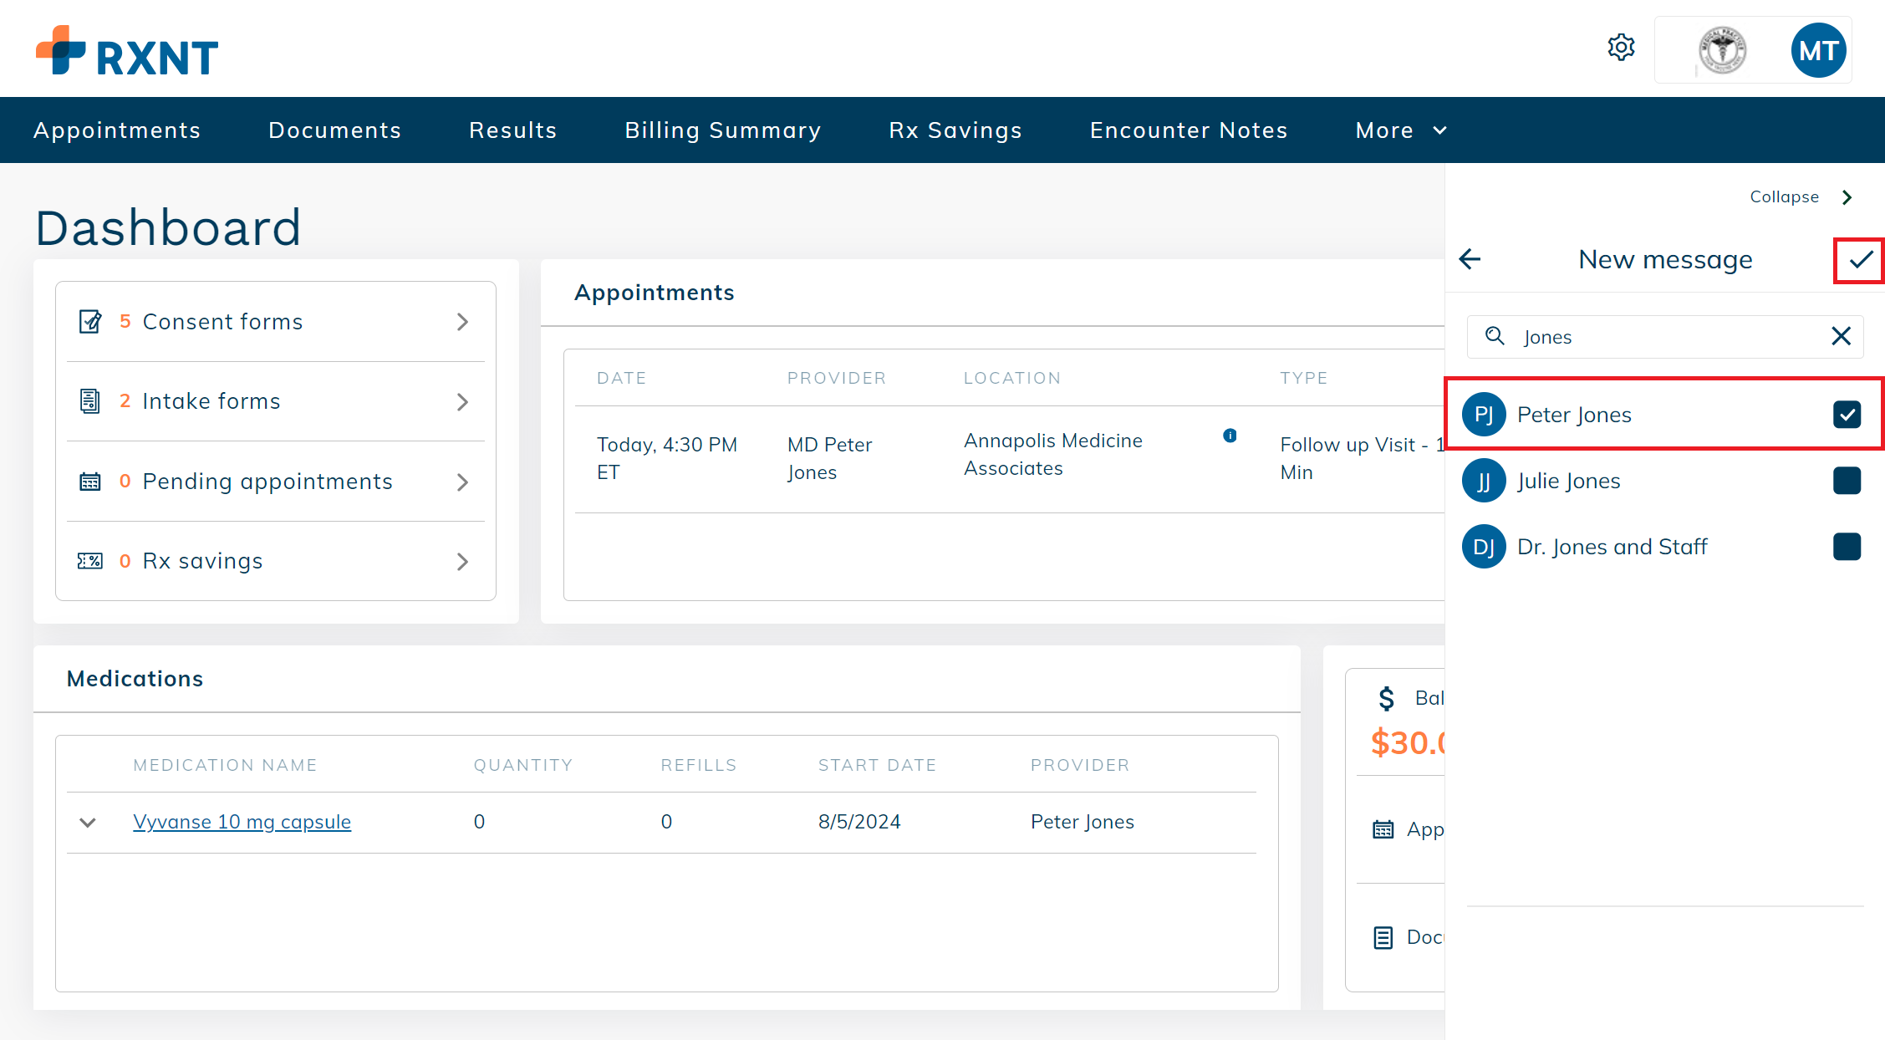1885x1040 pixels.
Task: Click the calendar icon in billing card
Action: (x=1383, y=829)
